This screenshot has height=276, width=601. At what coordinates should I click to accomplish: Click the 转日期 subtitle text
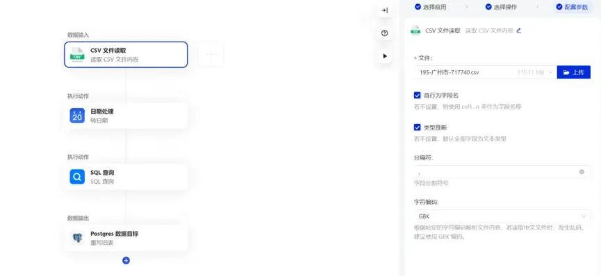[x=99, y=121]
